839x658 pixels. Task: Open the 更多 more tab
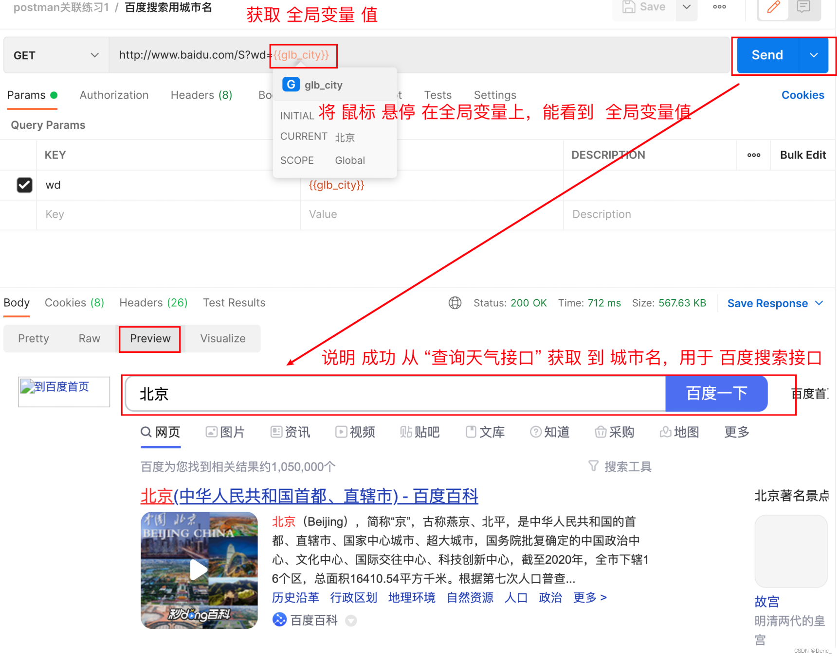[x=736, y=432]
